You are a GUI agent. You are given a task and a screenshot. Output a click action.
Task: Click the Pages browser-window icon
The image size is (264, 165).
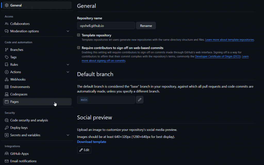click(x=6, y=102)
